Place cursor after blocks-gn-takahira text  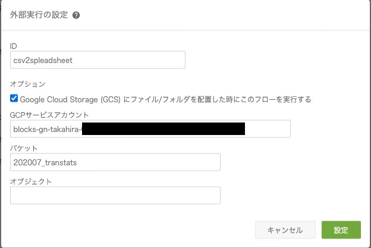click(81, 129)
